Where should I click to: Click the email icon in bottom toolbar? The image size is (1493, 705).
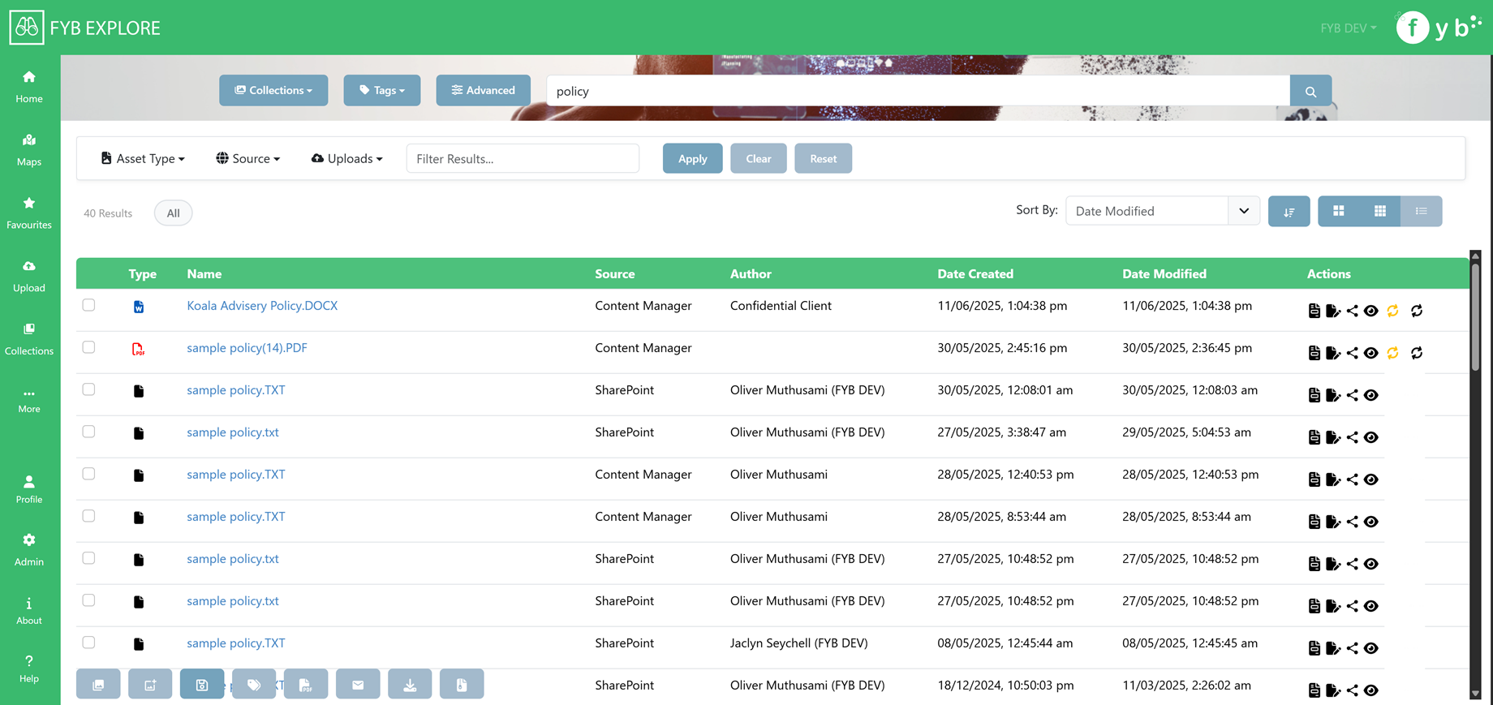click(358, 684)
